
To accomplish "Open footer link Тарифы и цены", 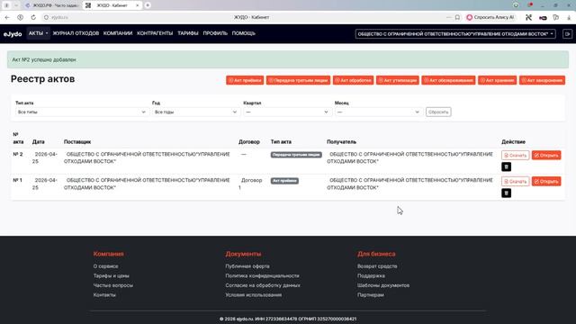I will coord(111,275).
